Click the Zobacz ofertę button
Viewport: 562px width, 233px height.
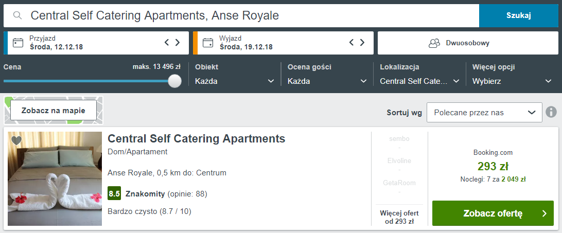click(493, 213)
